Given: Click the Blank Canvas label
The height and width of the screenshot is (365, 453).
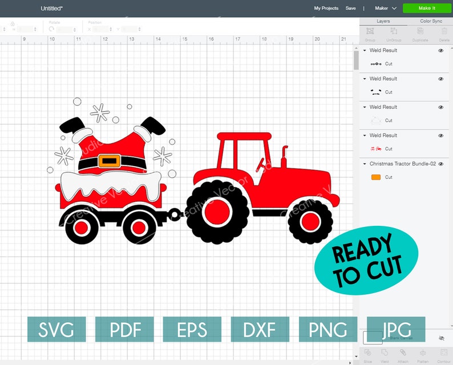Looking at the screenshot, I should point(401,338).
